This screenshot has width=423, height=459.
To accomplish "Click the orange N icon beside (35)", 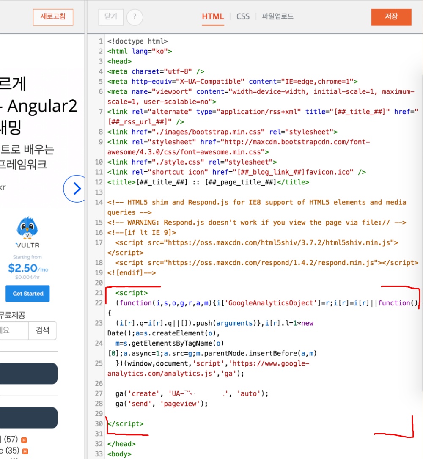I will tap(25, 451).
